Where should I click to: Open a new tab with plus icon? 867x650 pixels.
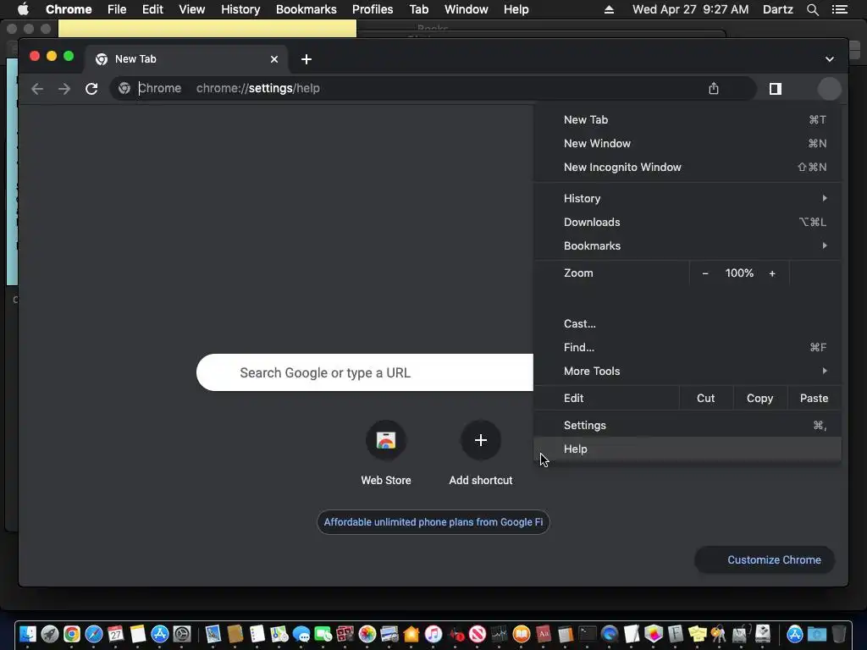pyautogui.click(x=306, y=59)
